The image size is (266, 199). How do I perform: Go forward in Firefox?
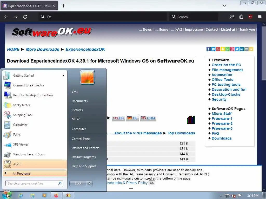[16, 17]
